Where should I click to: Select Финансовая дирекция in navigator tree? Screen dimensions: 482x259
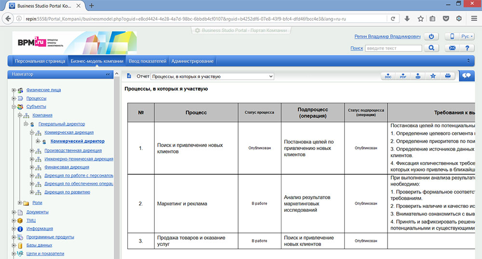(x=66, y=167)
